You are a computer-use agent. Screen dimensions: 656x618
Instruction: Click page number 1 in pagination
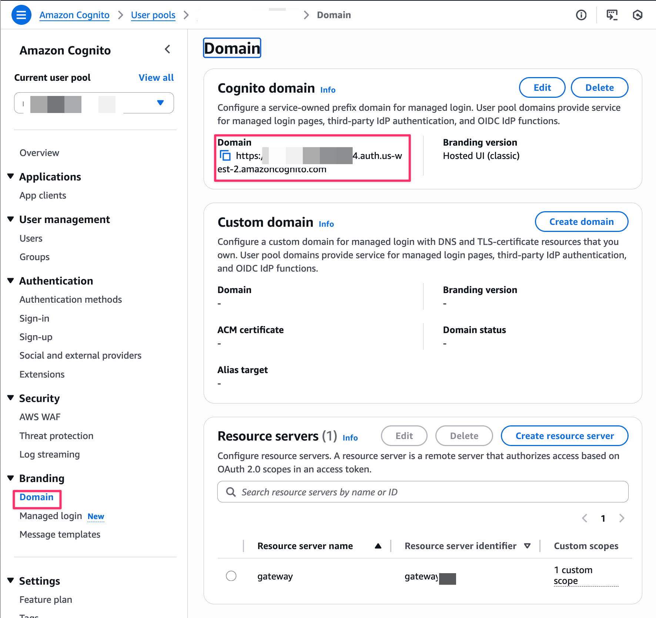[x=603, y=518]
